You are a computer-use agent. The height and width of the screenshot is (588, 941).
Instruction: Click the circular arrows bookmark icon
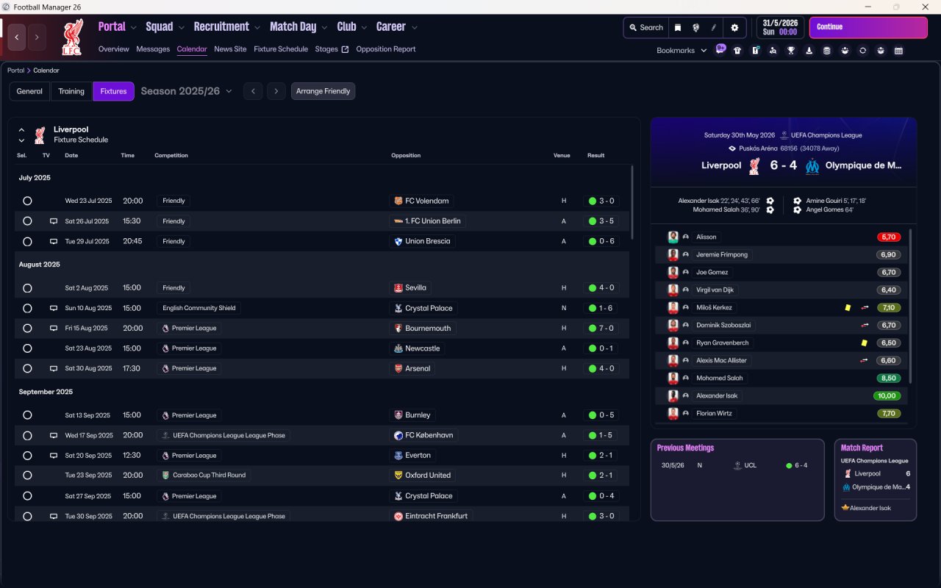pyautogui.click(x=863, y=51)
